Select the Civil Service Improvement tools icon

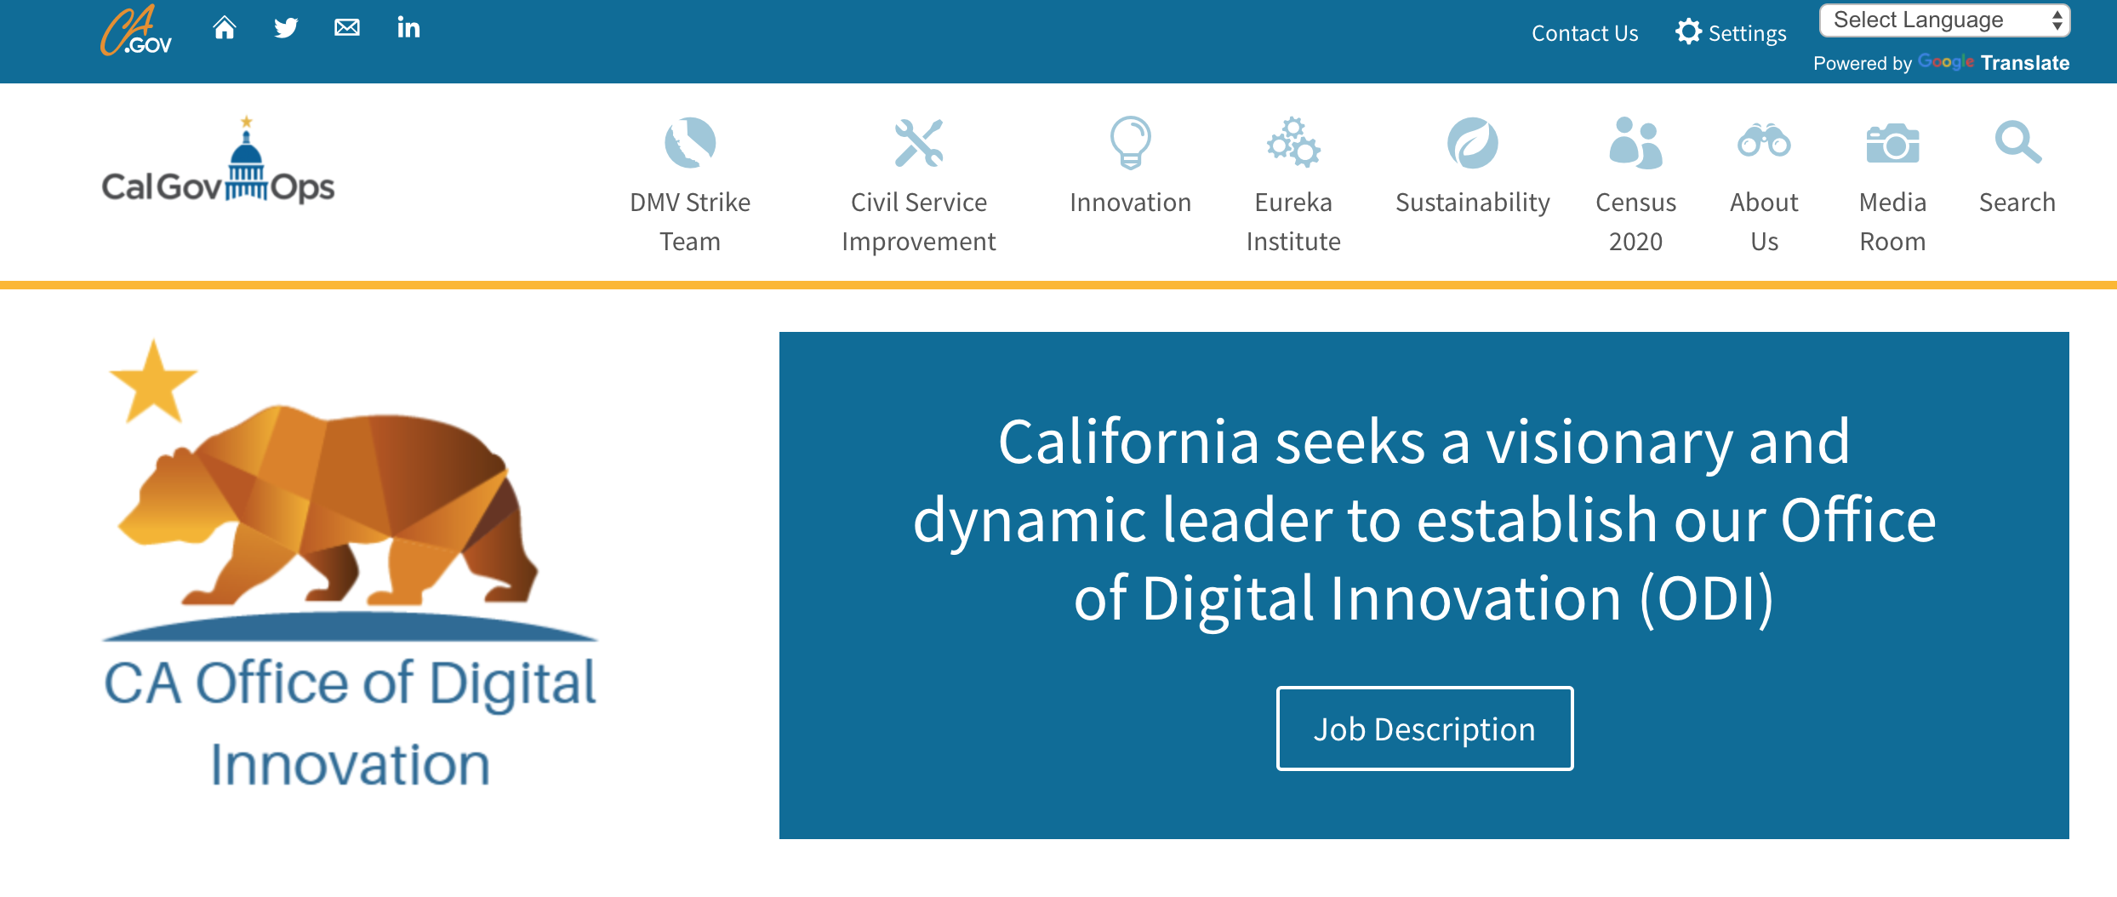[918, 142]
